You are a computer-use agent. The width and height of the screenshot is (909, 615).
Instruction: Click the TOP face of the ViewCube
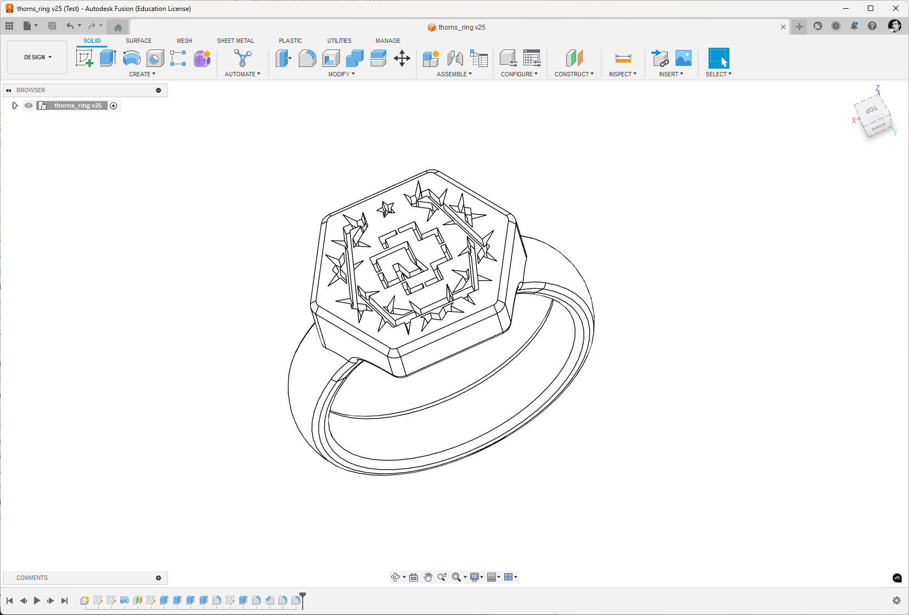[871, 110]
